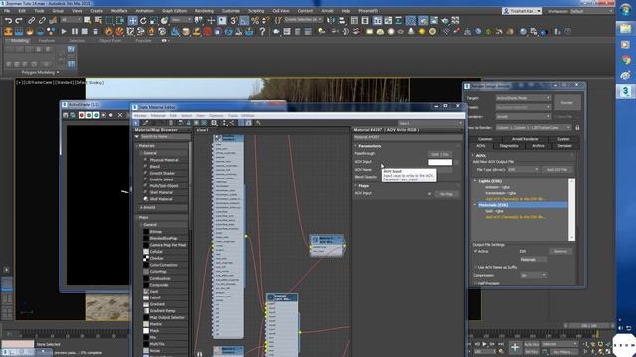Select the Unlink Selection icon
The width and height of the screenshot is (636, 357).
tap(42, 20)
